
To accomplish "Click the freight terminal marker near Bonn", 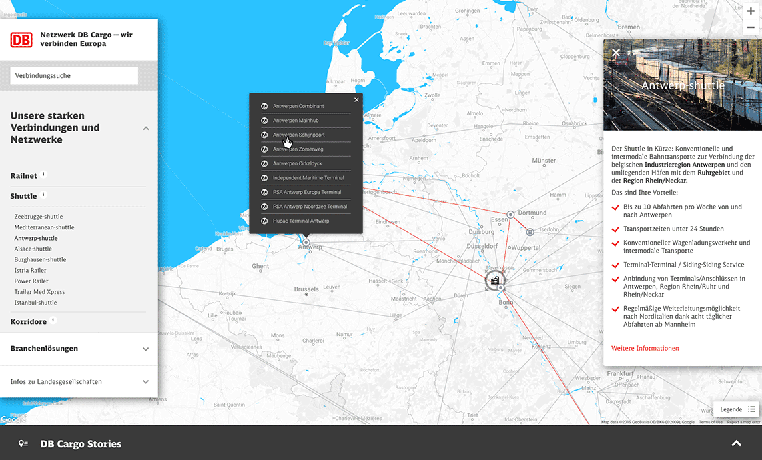I will coord(495,281).
